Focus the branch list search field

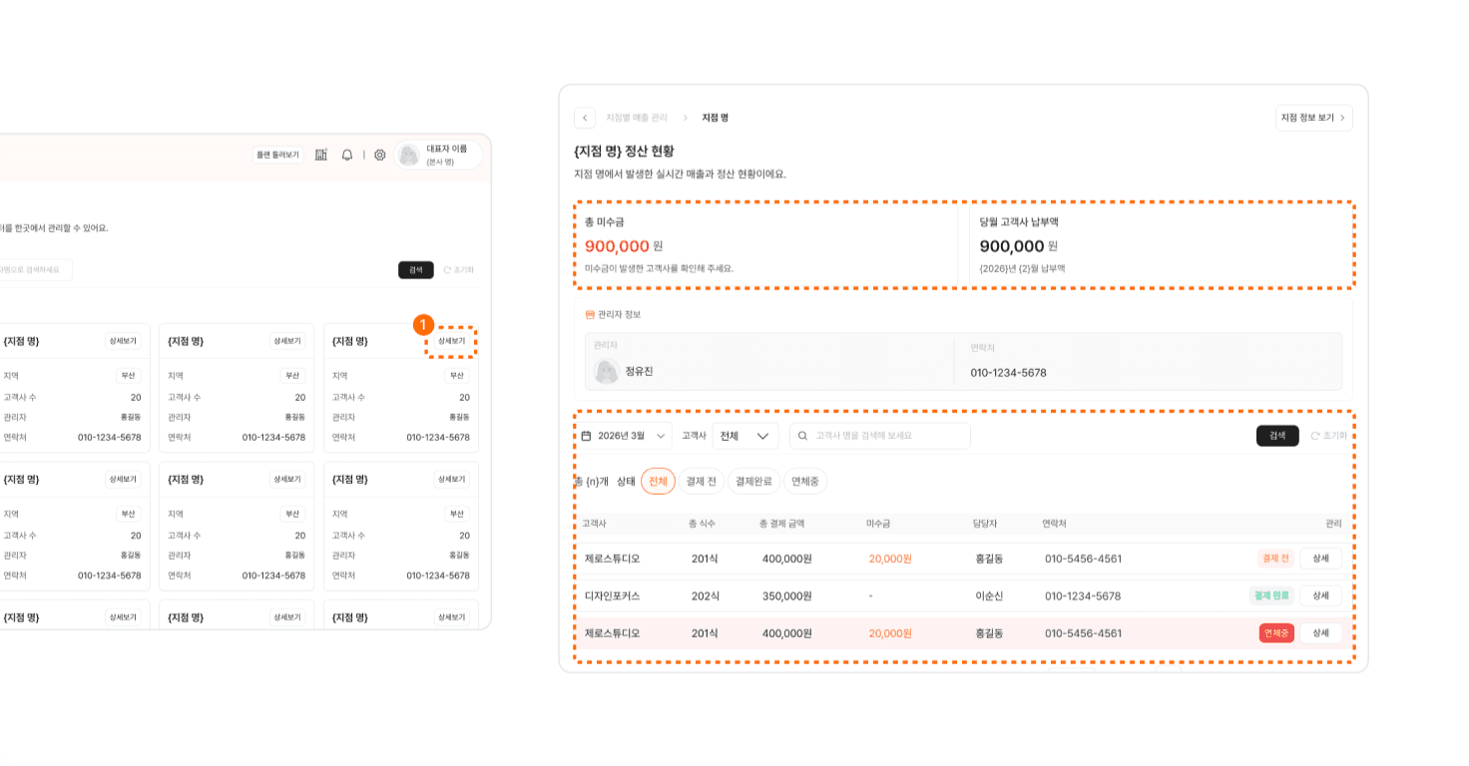point(36,269)
